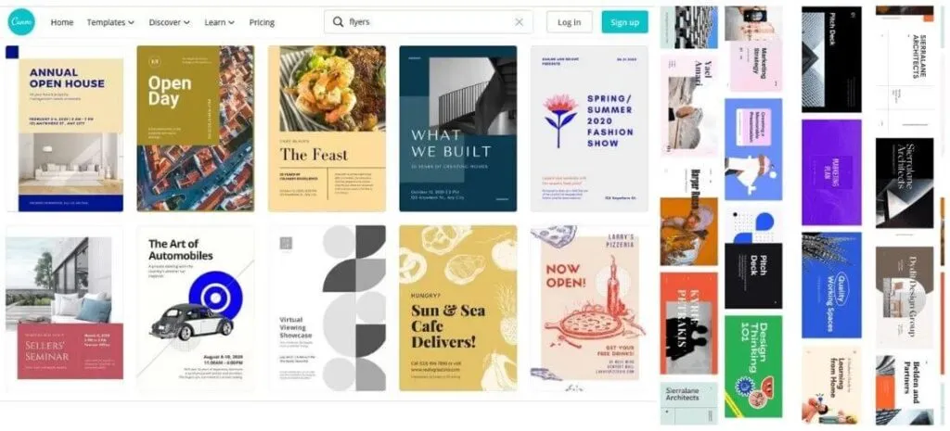The height and width of the screenshot is (431, 950).
Task: Open the Sellers' Seminar flyer template
Action: click(x=65, y=308)
